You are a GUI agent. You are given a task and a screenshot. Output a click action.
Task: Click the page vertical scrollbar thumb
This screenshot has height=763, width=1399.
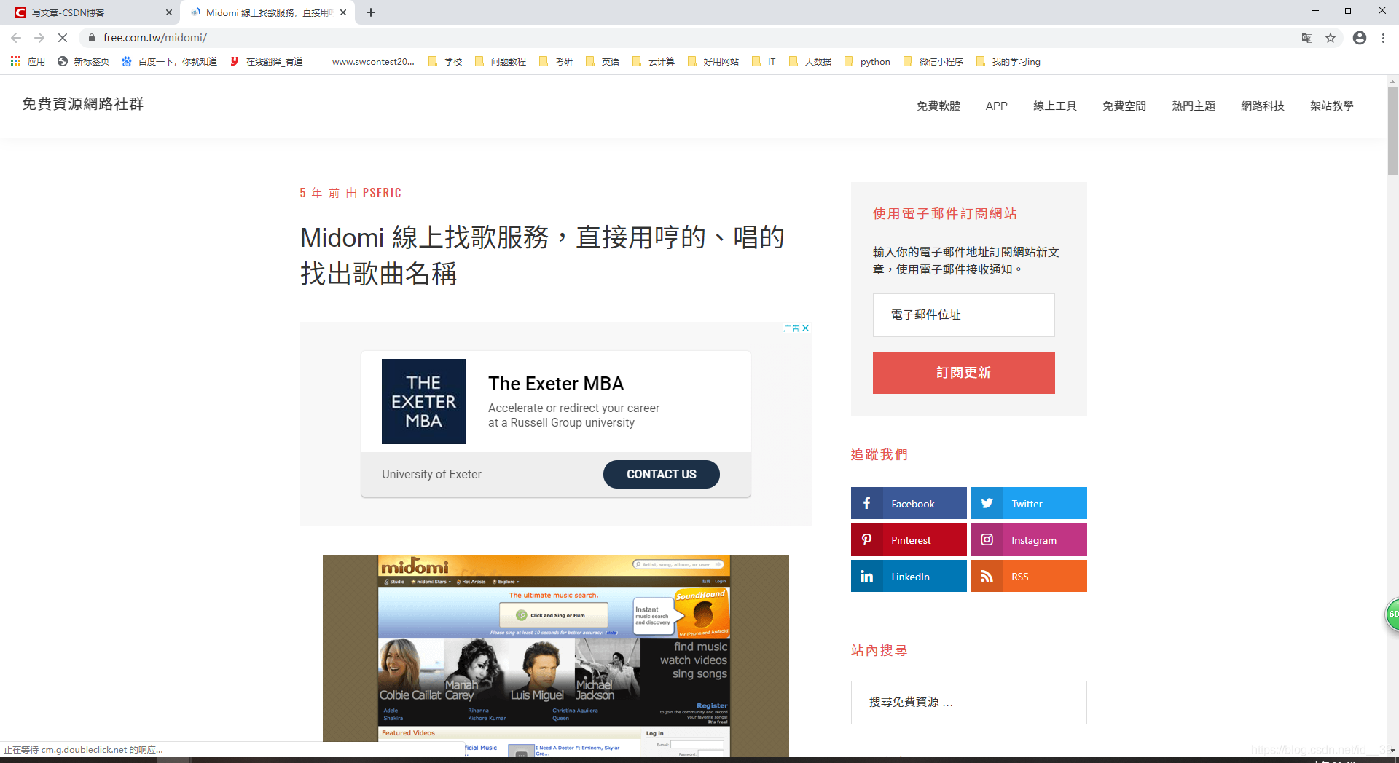[1392, 131]
